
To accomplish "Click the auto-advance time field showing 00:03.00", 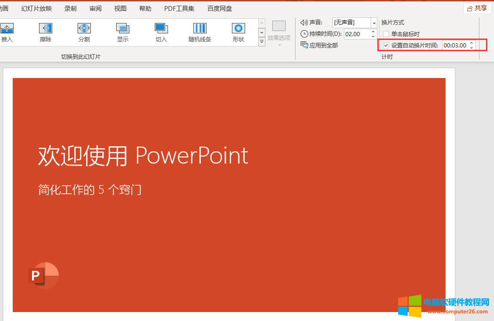I will [x=454, y=46].
